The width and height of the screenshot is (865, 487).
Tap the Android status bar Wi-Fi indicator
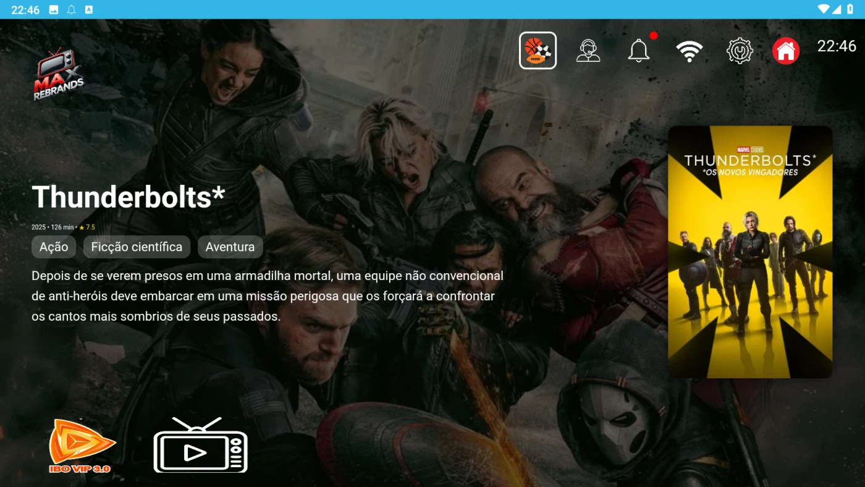pos(823,9)
